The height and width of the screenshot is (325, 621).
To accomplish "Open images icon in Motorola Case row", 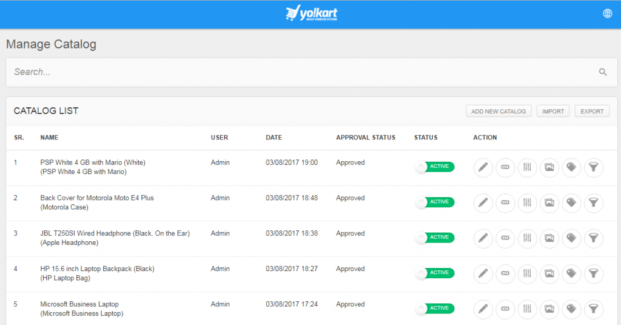I will coord(549,203).
